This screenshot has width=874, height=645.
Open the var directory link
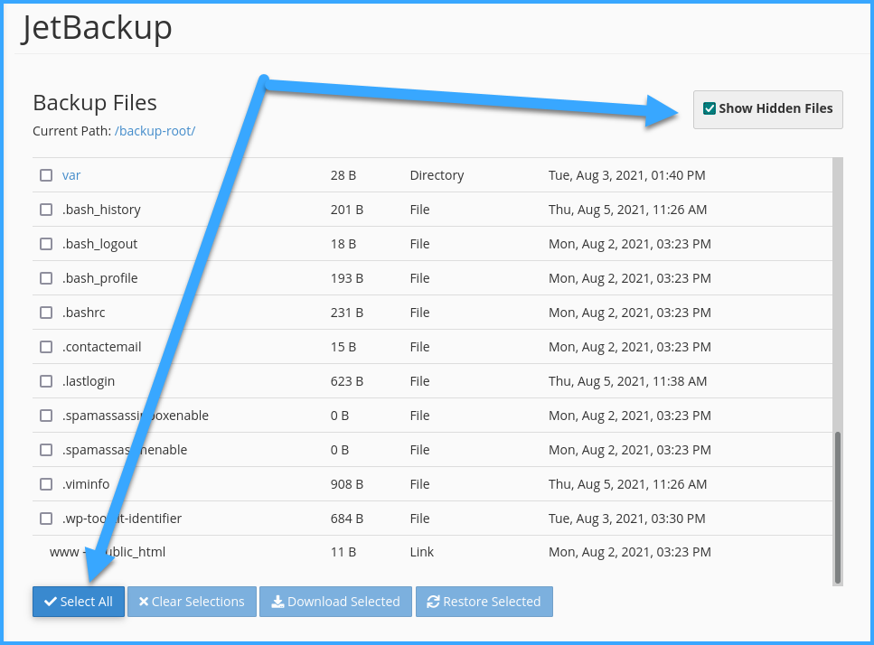point(71,175)
